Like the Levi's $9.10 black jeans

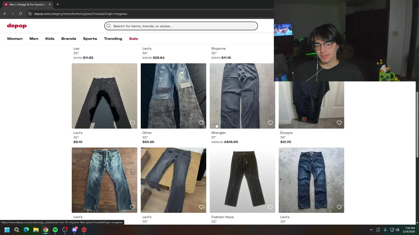(x=132, y=123)
